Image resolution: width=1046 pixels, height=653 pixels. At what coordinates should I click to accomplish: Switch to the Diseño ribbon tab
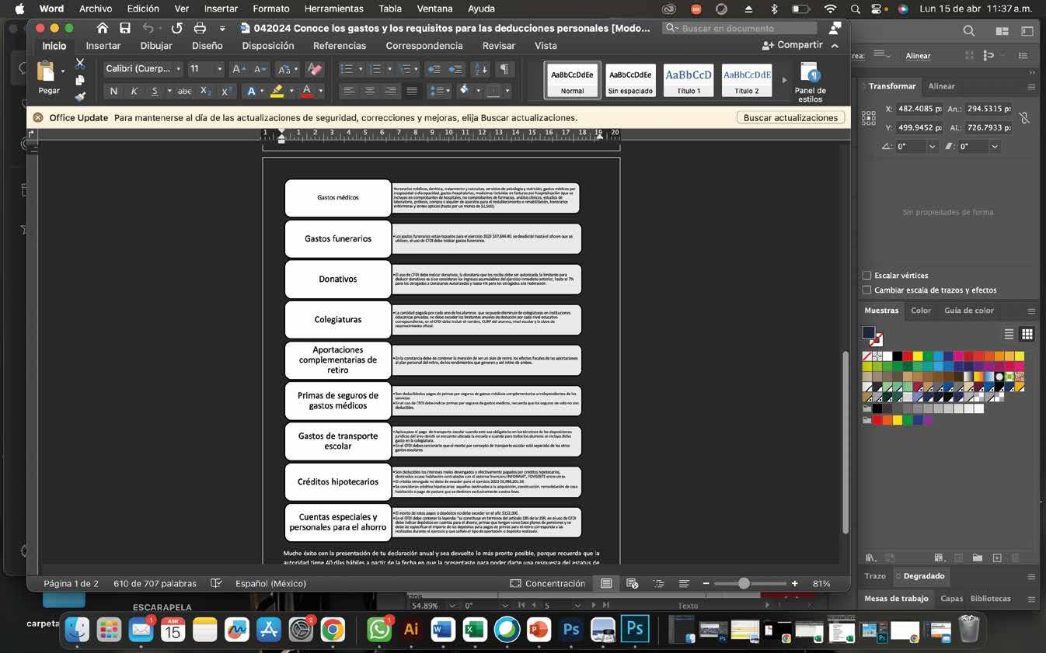207,46
